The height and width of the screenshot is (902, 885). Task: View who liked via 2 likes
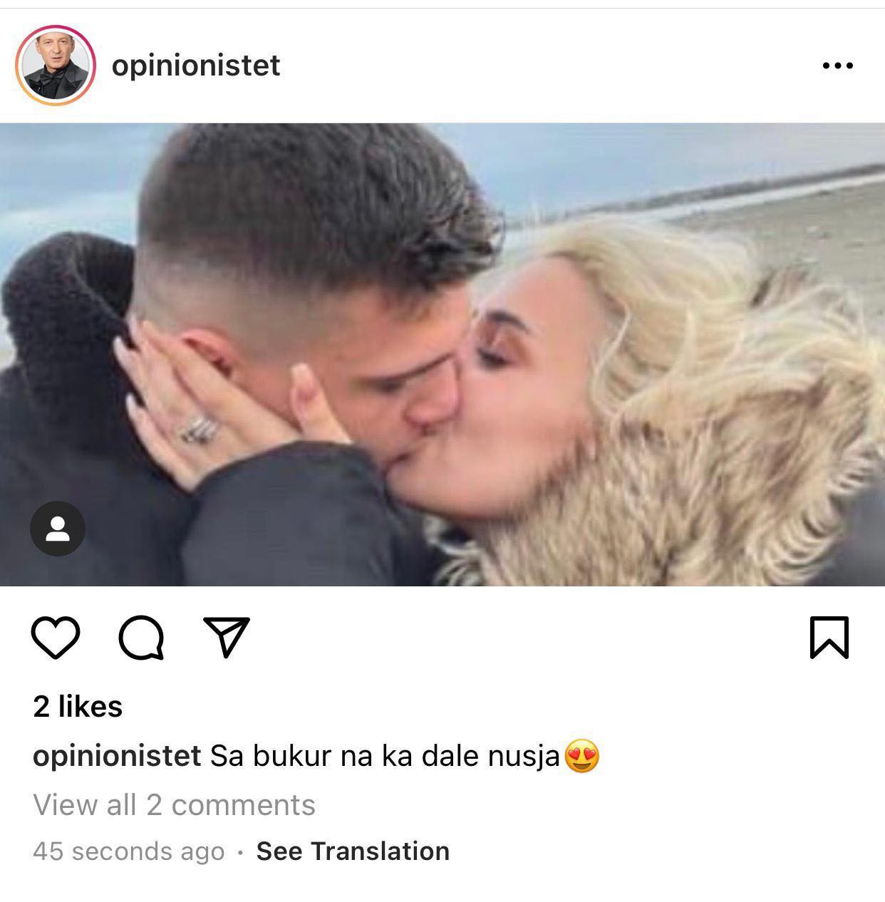78,706
